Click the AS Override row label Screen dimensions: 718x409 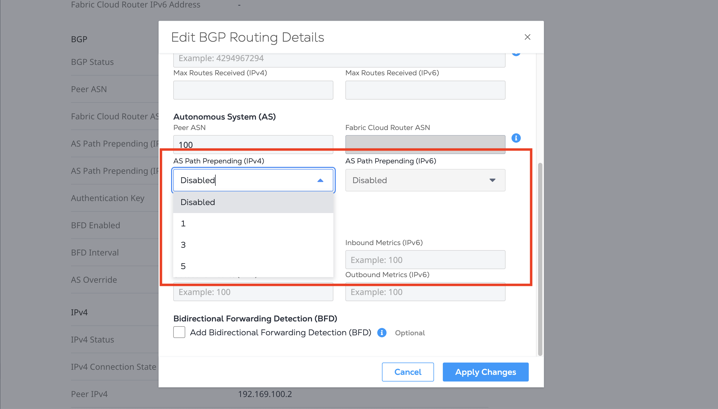(x=94, y=280)
